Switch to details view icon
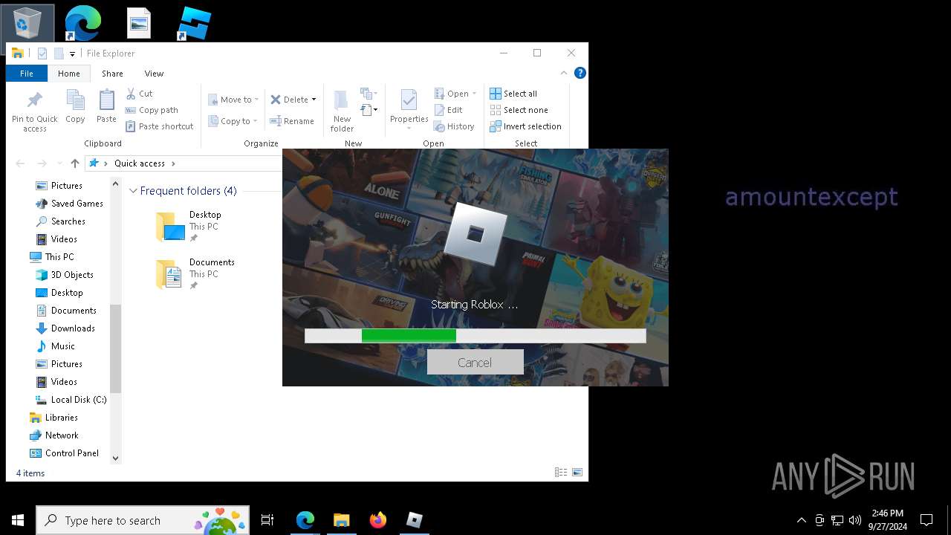The image size is (951, 535). 561,473
